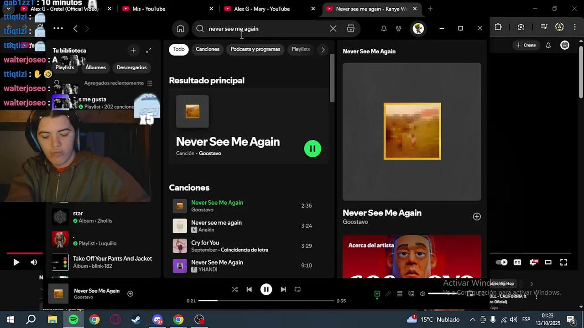Open the Spotify three-dots menu
Screen dimensions: 584x328
pyautogui.click(x=58, y=28)
